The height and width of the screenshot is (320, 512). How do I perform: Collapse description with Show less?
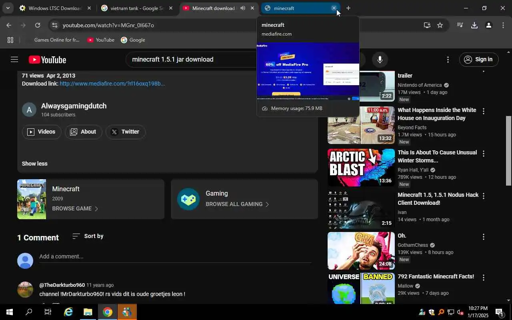pos(34,164)
